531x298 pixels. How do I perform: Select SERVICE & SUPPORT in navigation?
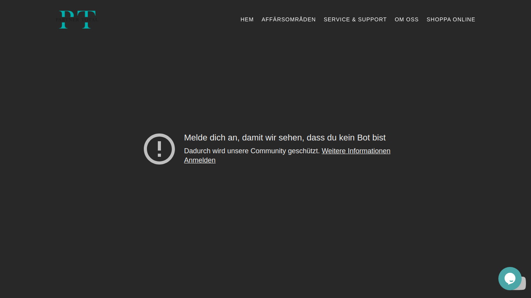pos(355,19)
